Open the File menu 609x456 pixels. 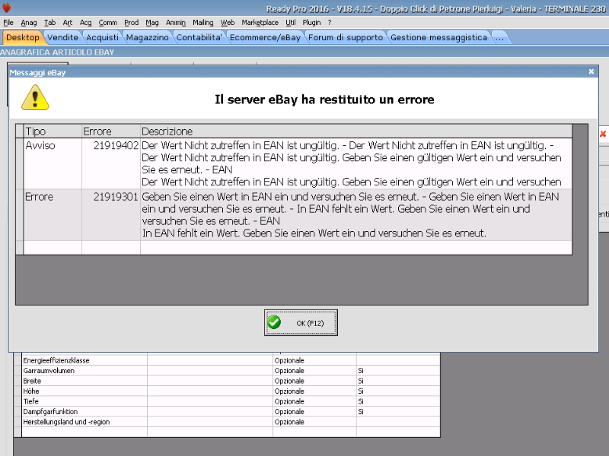pos(8,23)
